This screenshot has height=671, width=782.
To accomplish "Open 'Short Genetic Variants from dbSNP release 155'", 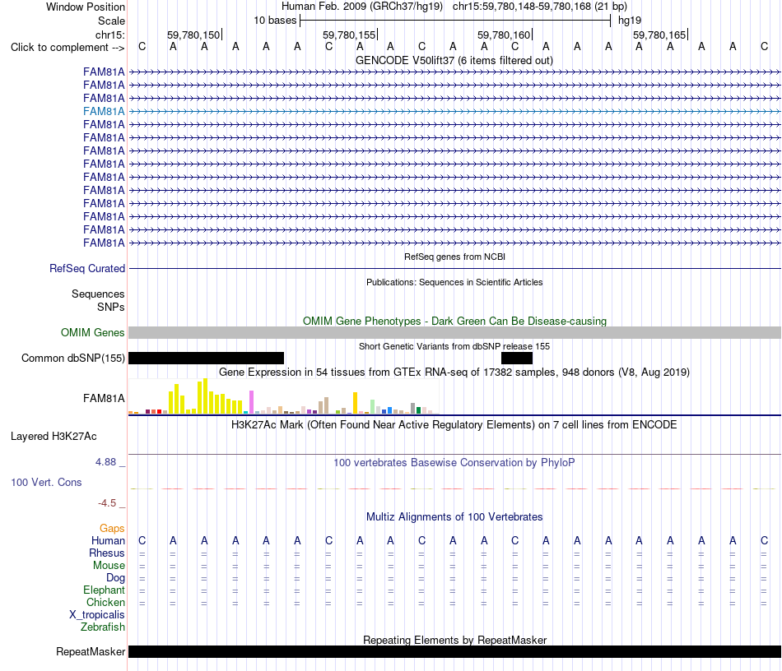I will pyautogui.click(x=454, y=346).
